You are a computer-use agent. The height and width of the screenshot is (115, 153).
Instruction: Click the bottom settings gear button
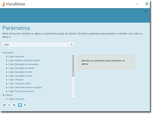coord(25,105)
